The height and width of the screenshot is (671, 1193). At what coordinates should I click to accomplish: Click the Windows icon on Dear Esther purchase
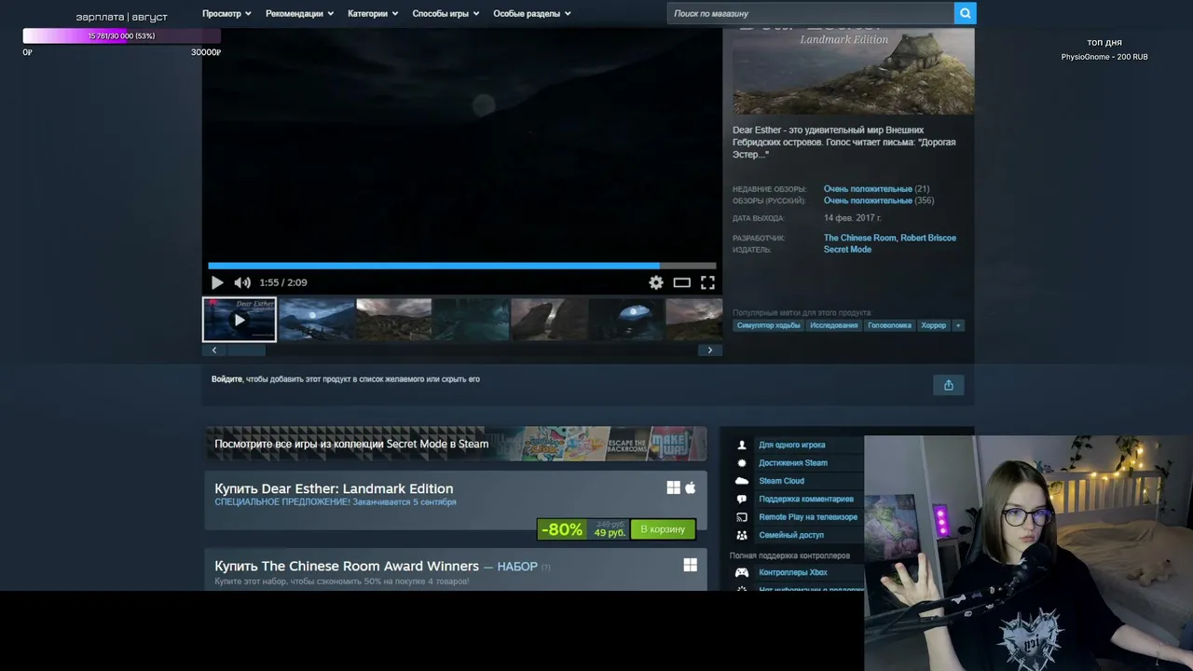pos(673,487)
